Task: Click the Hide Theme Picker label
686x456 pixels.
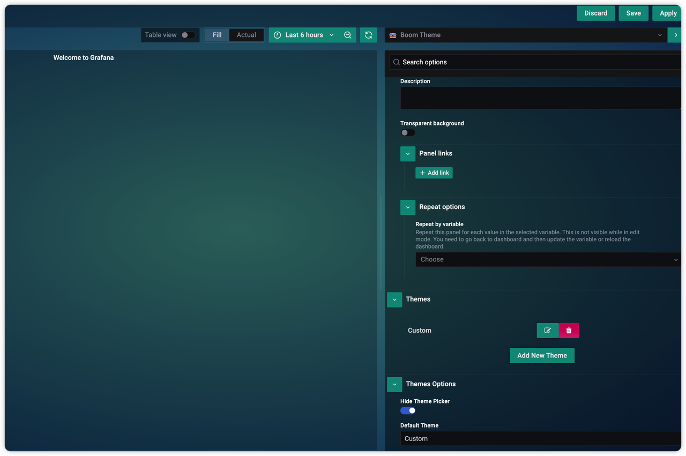Action: (x=425, y=401)
